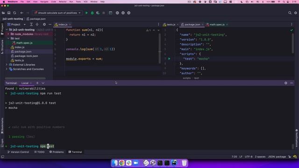
Task: Open the TODO tool window
Action: tap(39, 152)
